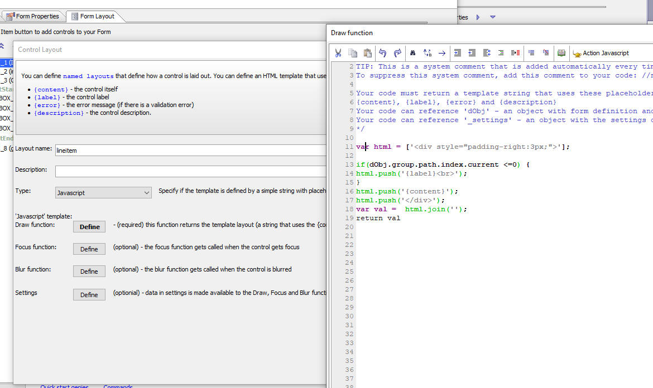653x388 pixels.
Task: Open the blue down-arrow dropdown in the background window
Action: tap(493, 17)
